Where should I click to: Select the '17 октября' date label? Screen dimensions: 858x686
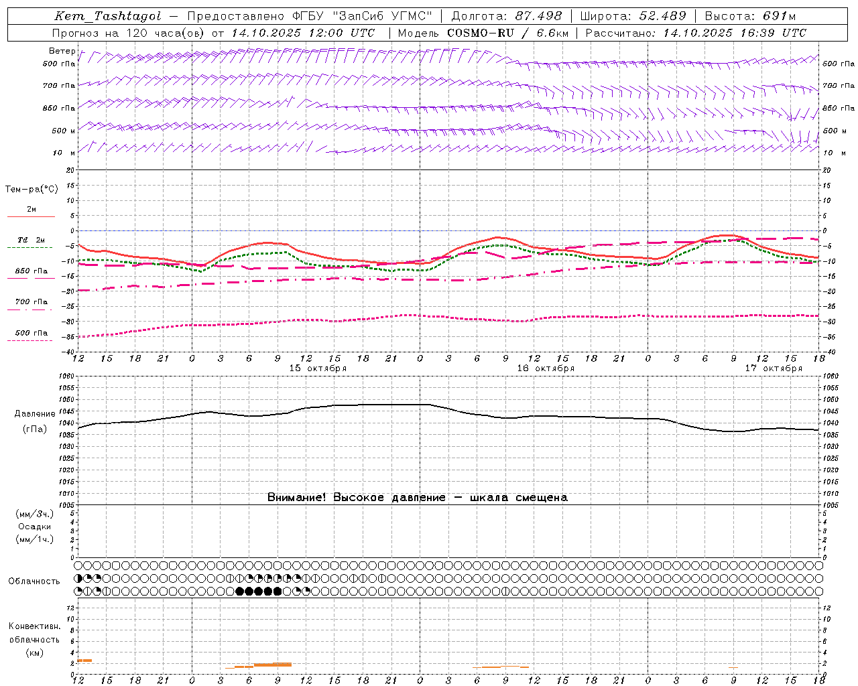click(774, 368)
